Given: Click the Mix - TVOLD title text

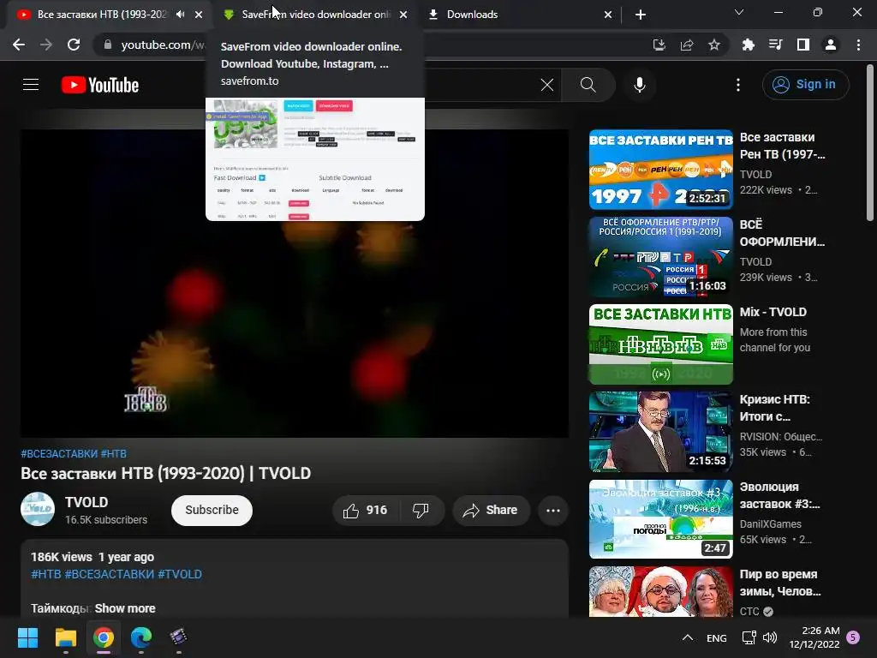Looking at the screenshot, I should tap(773, 312).
